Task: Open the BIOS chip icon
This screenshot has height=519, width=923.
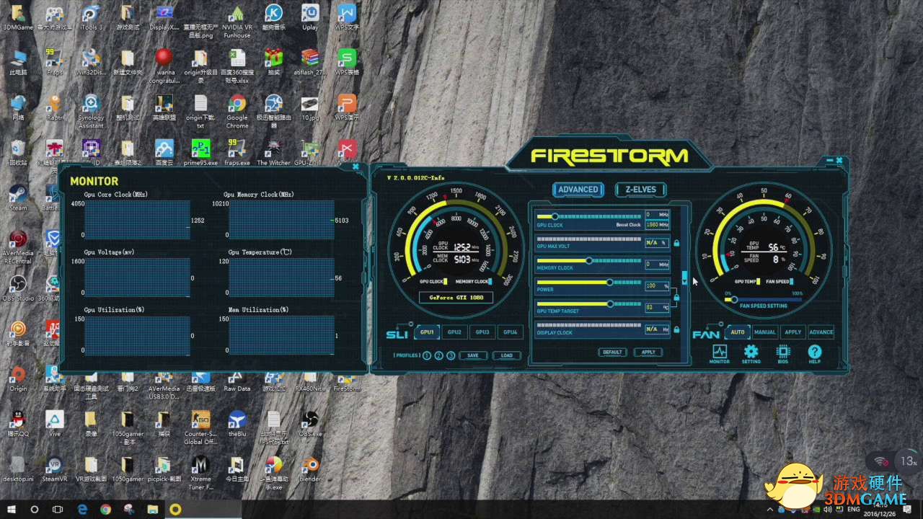Action: pos(782,353)
